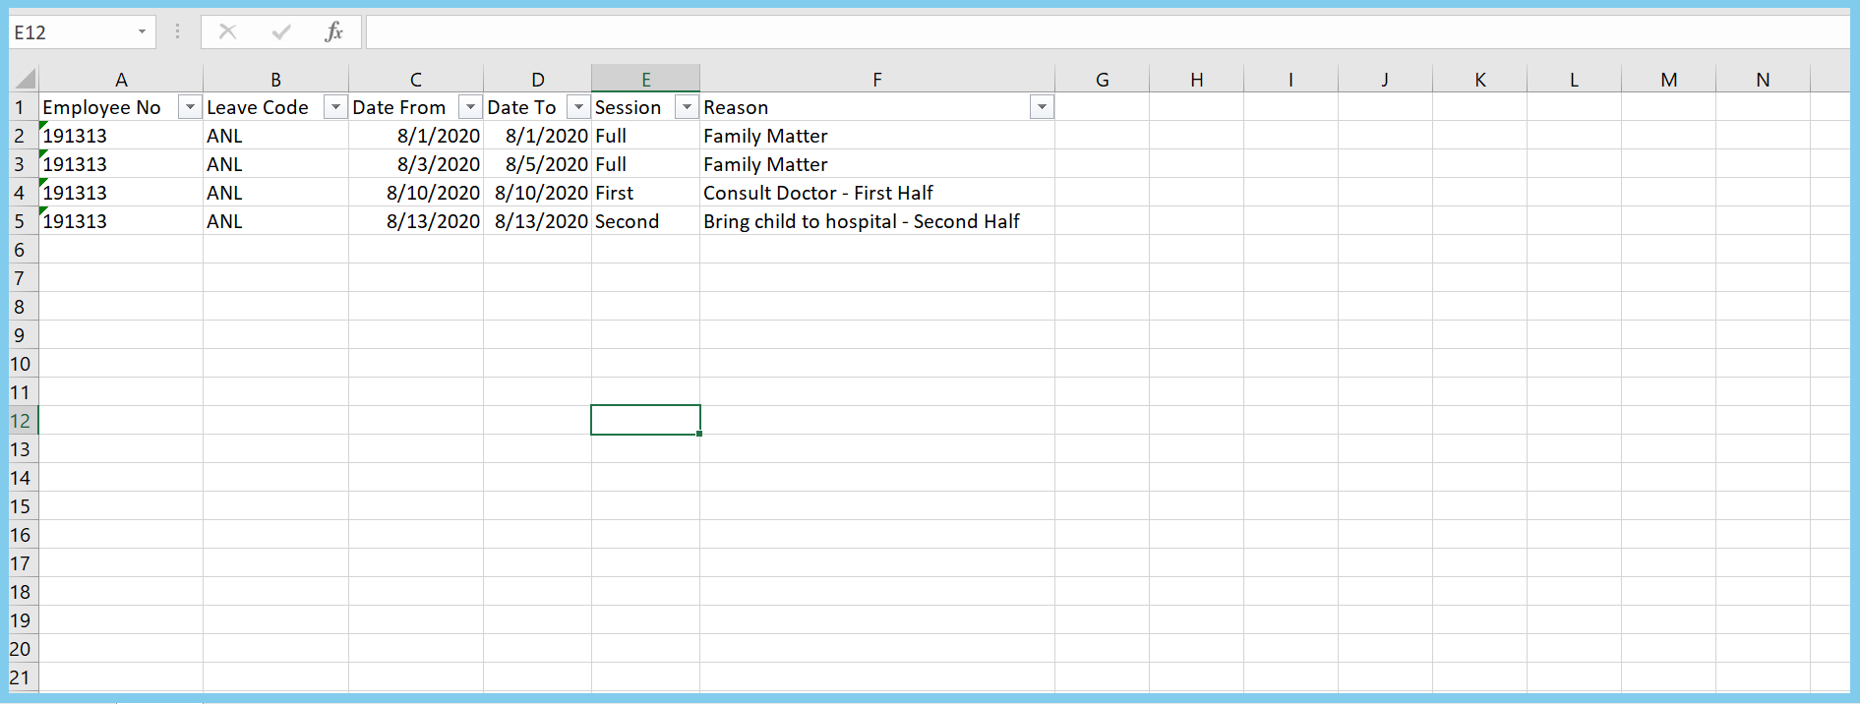Image resolution: width=1860 pixels, height=704 pixels.
Task: Click the Insert Function fx icon
Action: pyautogui.click(x=333, y=32)
